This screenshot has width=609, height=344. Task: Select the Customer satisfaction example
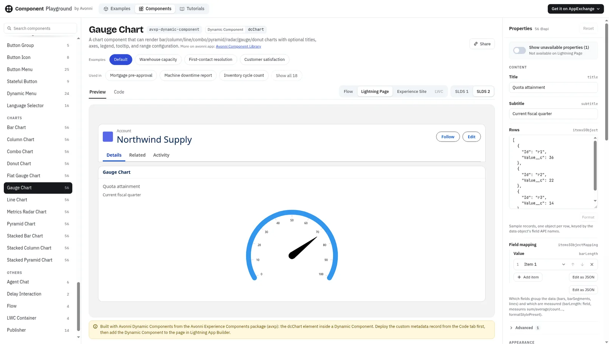coord(265,59)
